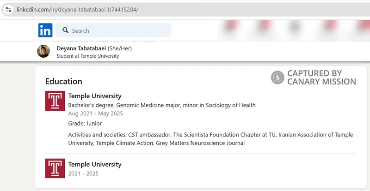Click the Education section heading
Viewport: 370px width, 191px height.
click(x=64, y=81)
